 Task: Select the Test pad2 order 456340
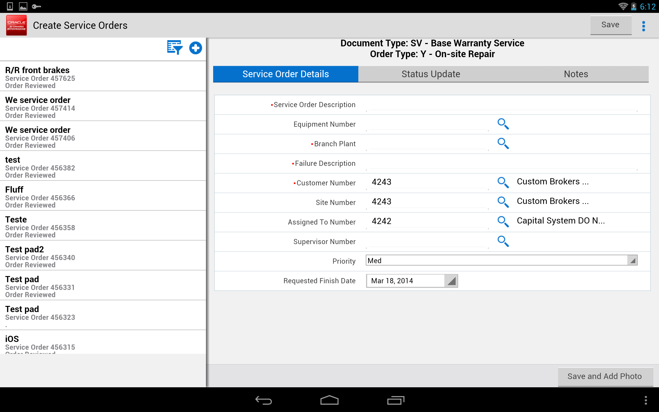[x=103, y=255]
